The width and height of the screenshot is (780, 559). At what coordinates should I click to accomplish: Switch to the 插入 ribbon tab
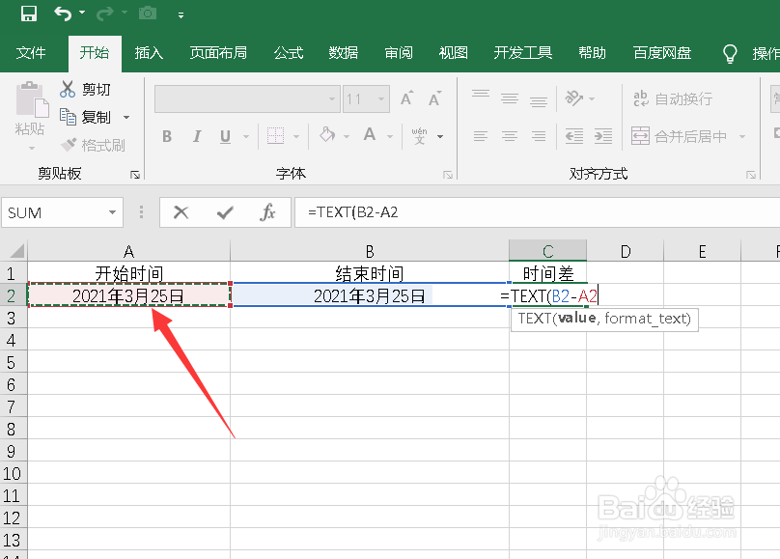tap(149, 53)
